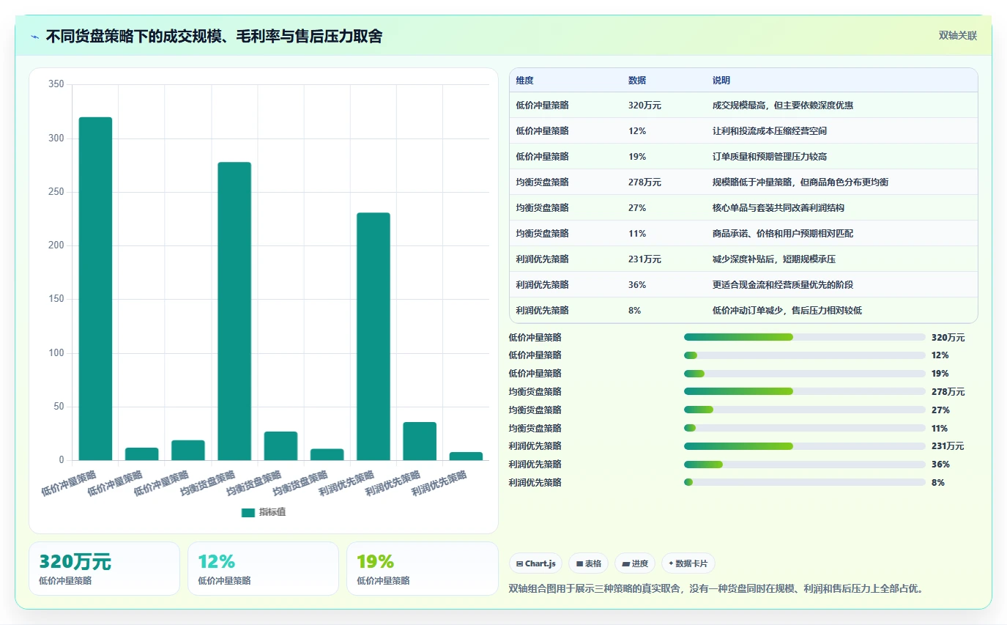Viewport: 1007px width, 625px height.
Task: Select the table row reading 商品承诺、价格和用户预期相对匹配
Action: 743,233
